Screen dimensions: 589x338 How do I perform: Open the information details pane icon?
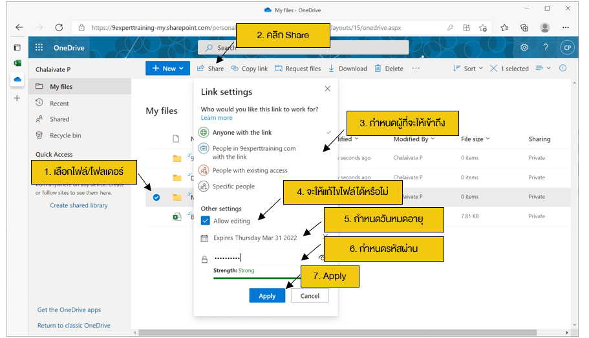[x=562, y=68]
